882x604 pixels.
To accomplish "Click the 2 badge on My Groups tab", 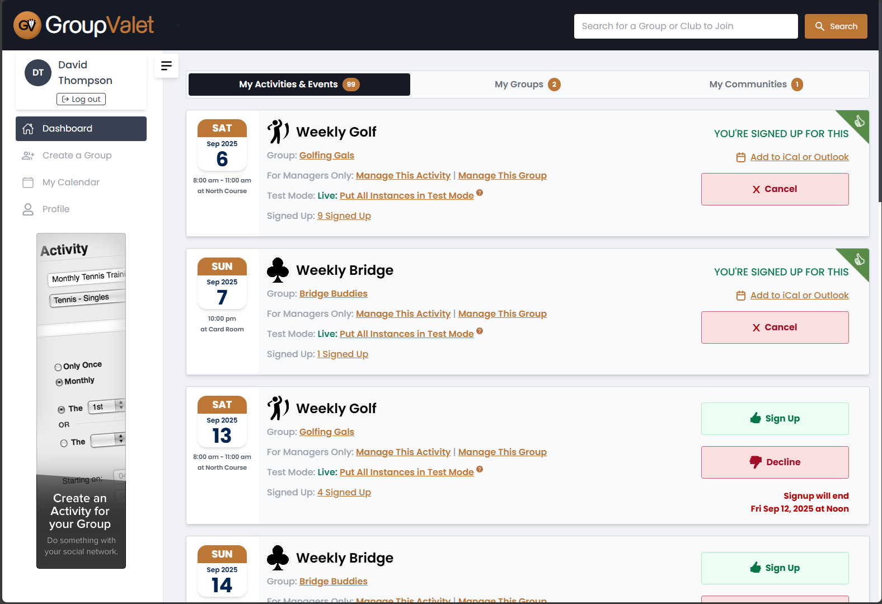I will pos(554,85).
